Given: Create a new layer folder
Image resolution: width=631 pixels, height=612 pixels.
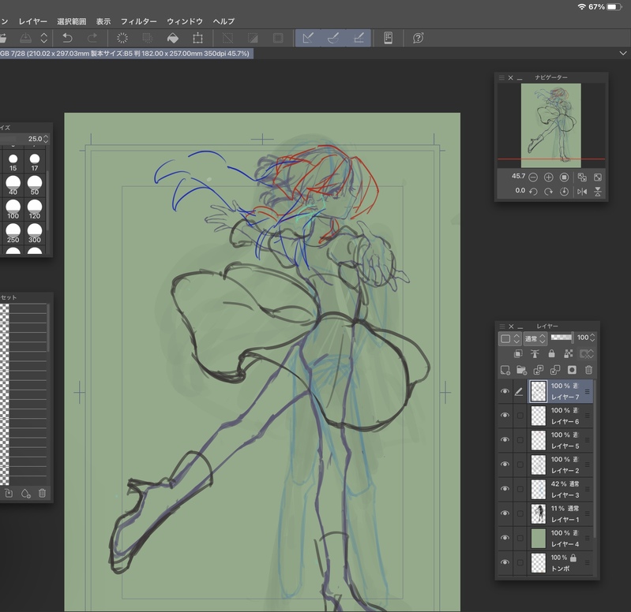Looking at the screenshot, I should tap(521, 370).
